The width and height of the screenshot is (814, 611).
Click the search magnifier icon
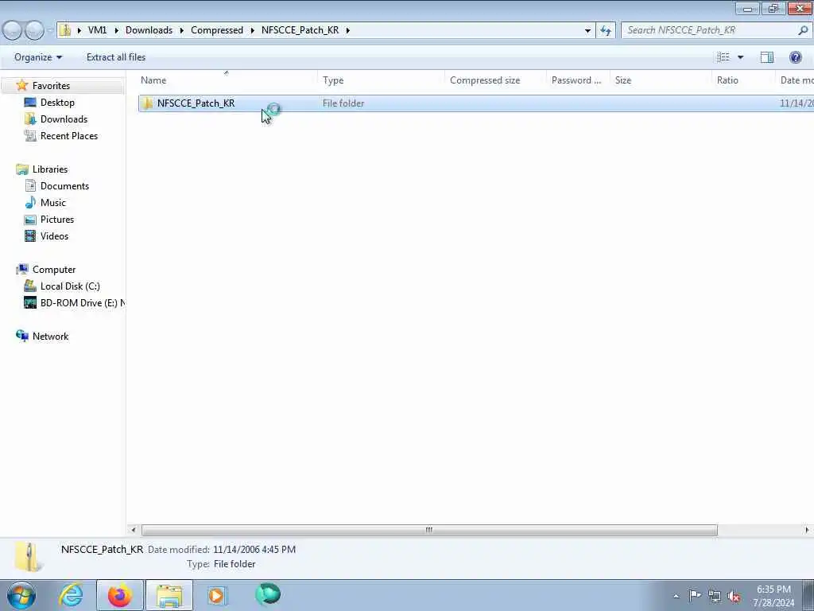[803, 30]
